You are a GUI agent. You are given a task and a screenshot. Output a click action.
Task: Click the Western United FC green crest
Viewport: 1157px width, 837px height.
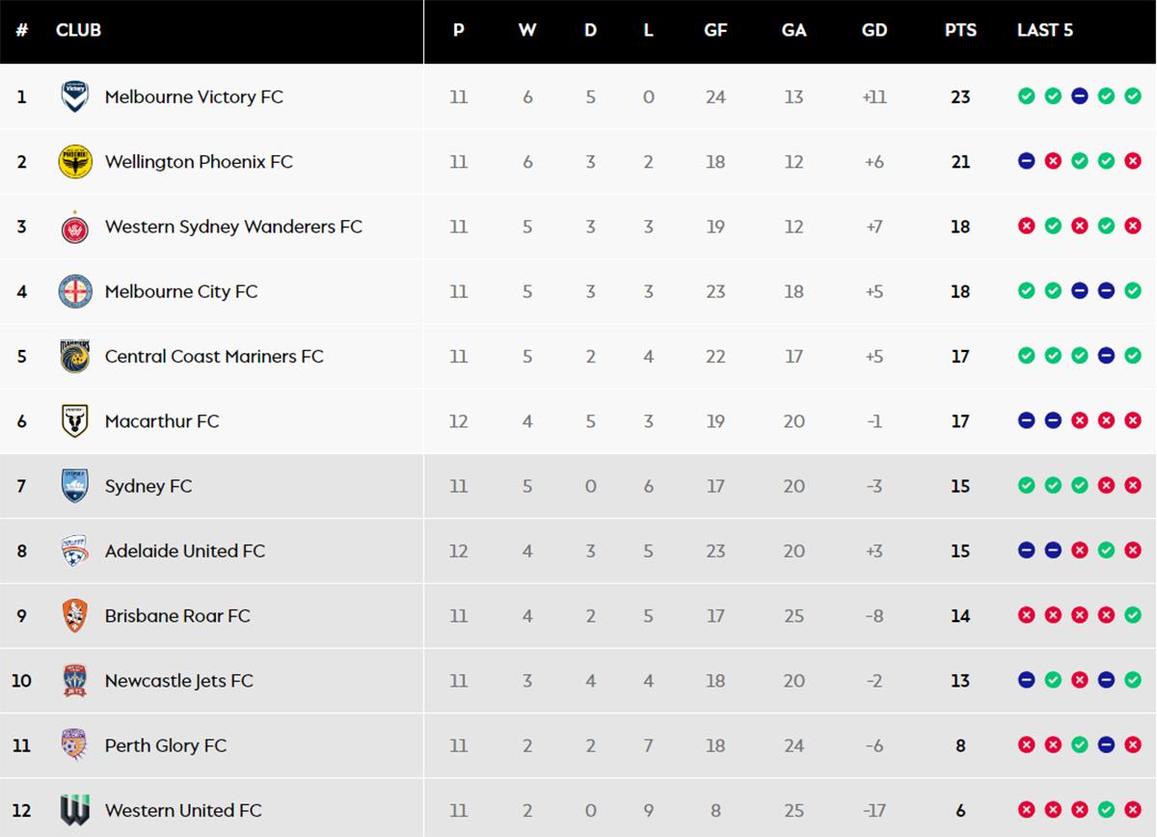[x=75, y=810]
